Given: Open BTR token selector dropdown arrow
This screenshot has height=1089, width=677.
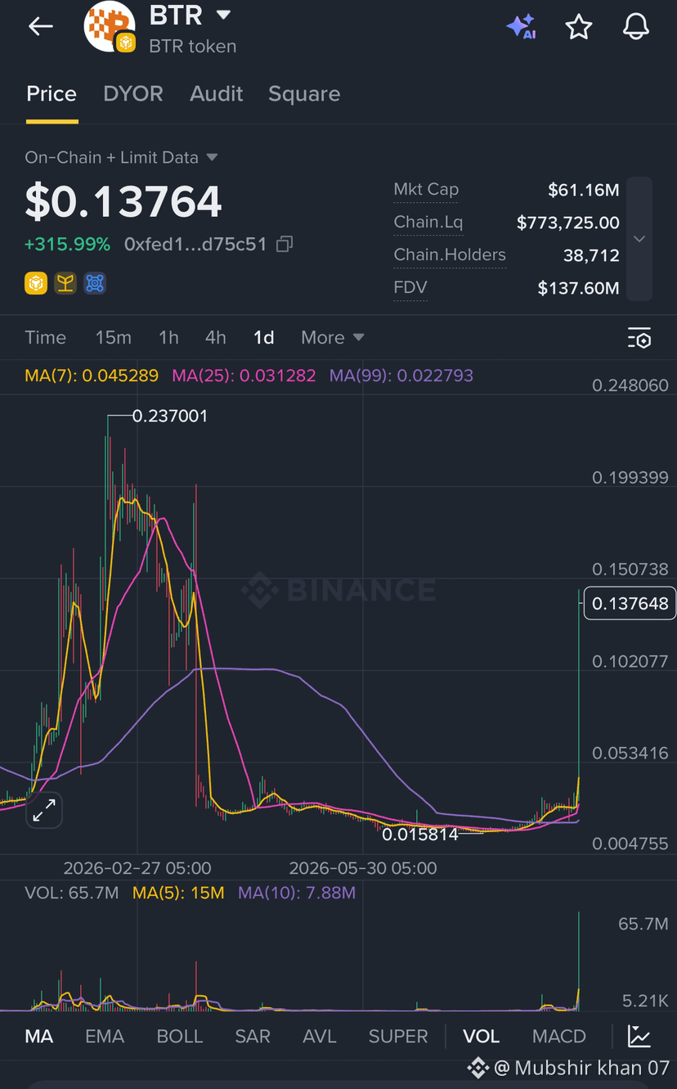Looking at the screenshot, I should point(223,15).
